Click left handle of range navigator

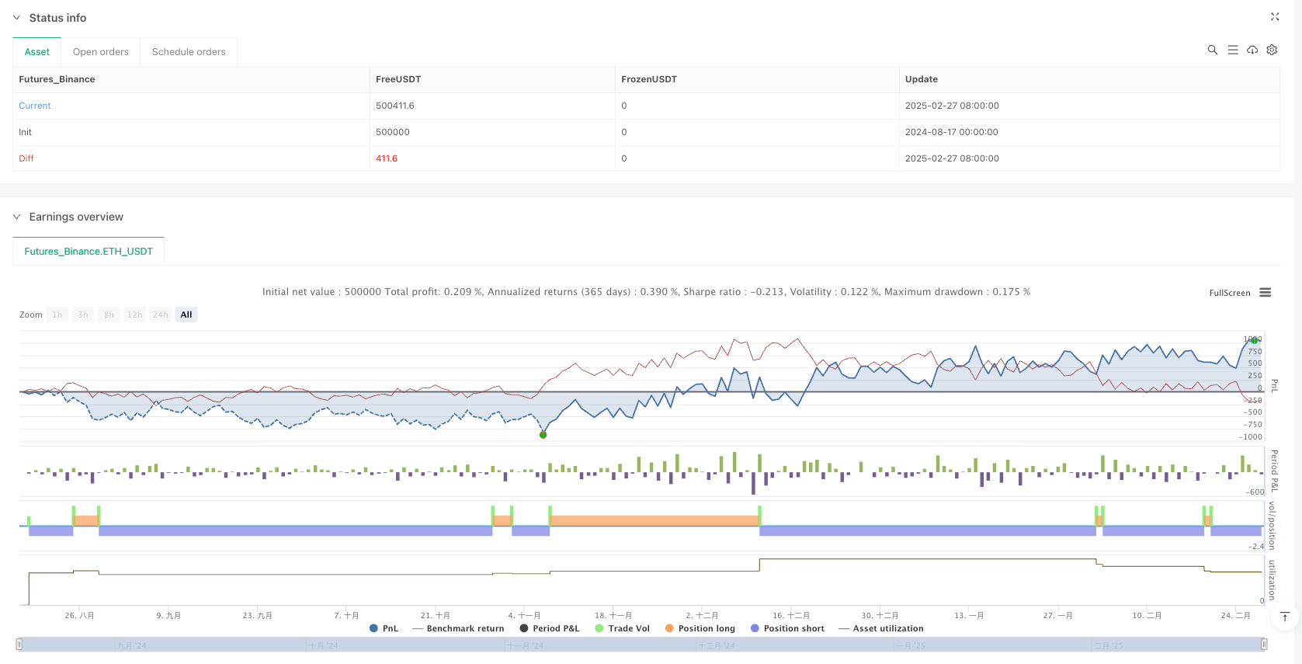tap(19, 645)
